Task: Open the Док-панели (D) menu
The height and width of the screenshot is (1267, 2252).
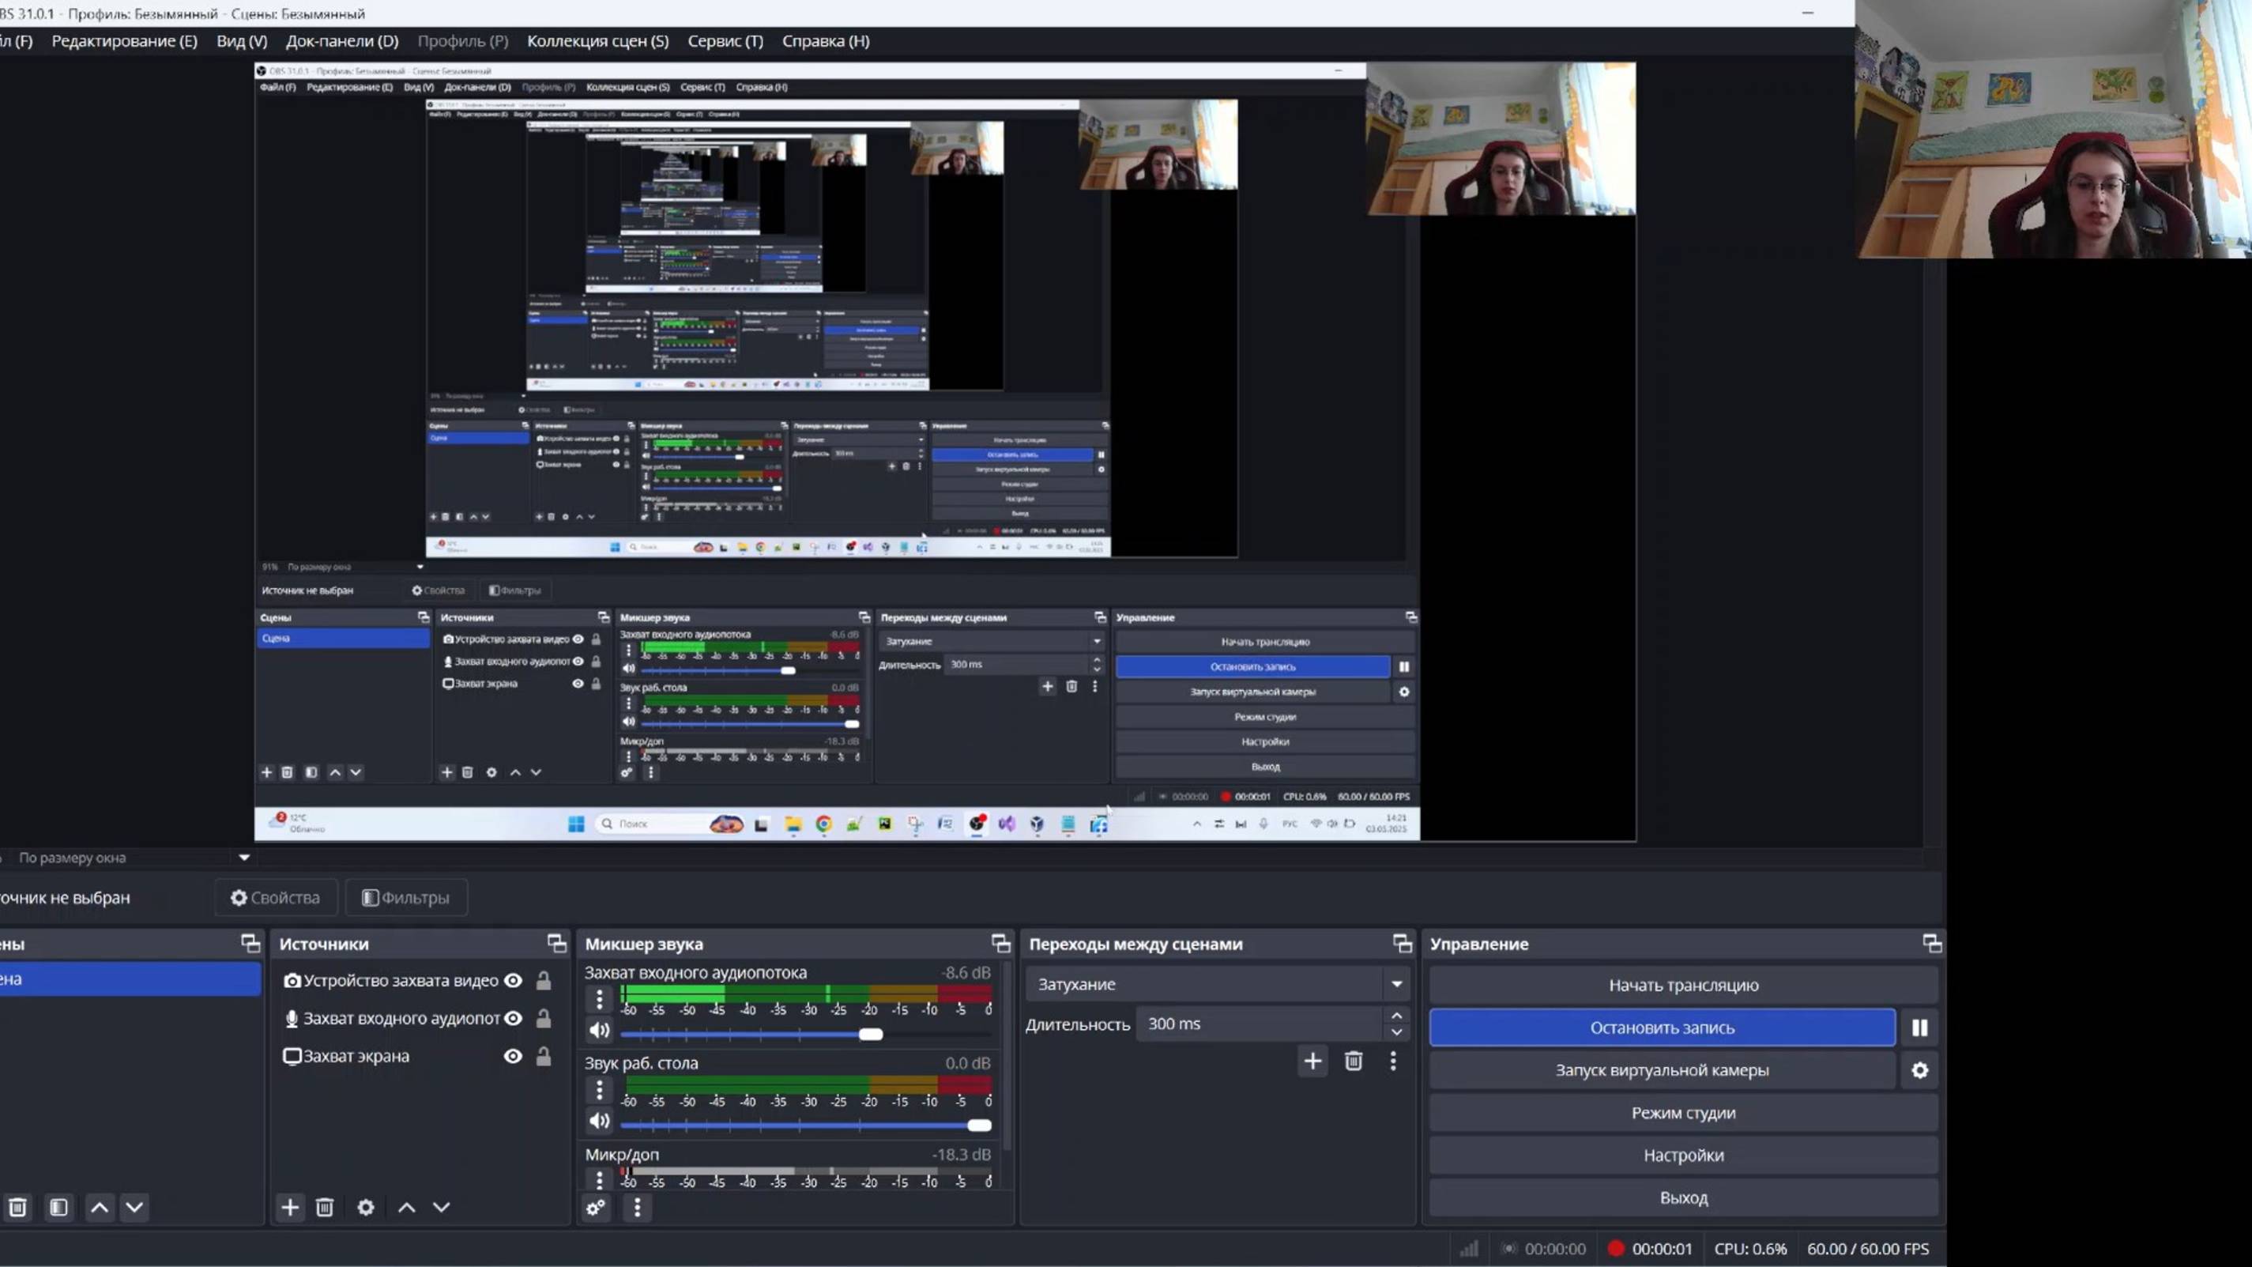Action: (x=342, y=41)
